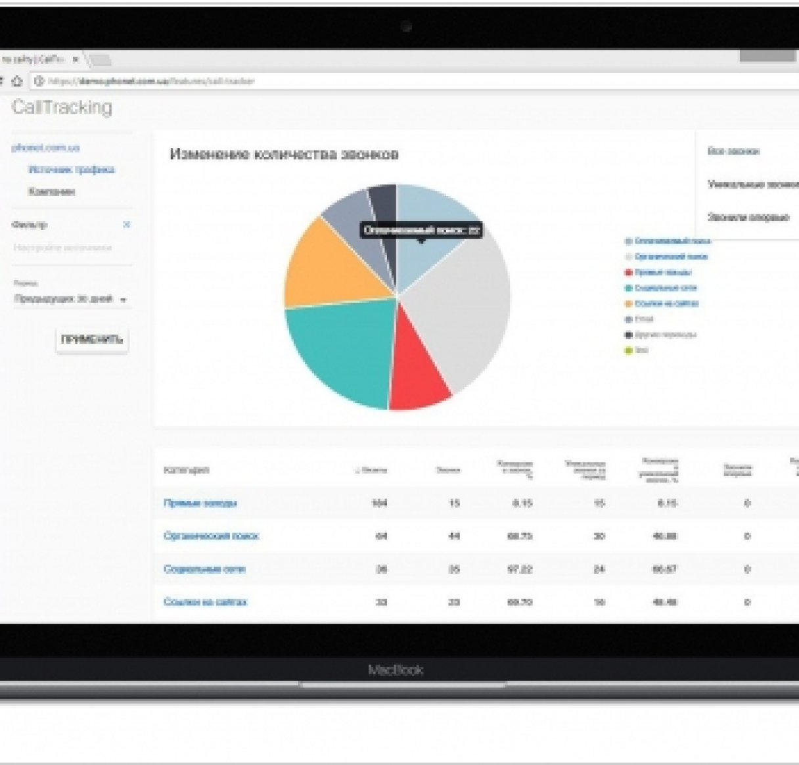Click the orange legend dot for site links
Image resolution: width=799 pixels, height=765 pixels.
(628, 304)
